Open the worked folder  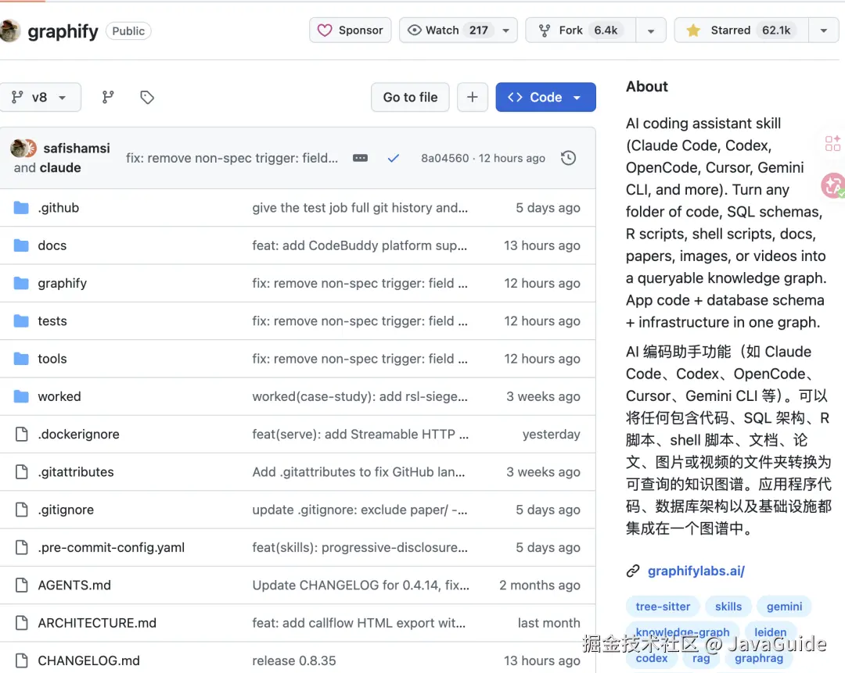pos(59,396)
